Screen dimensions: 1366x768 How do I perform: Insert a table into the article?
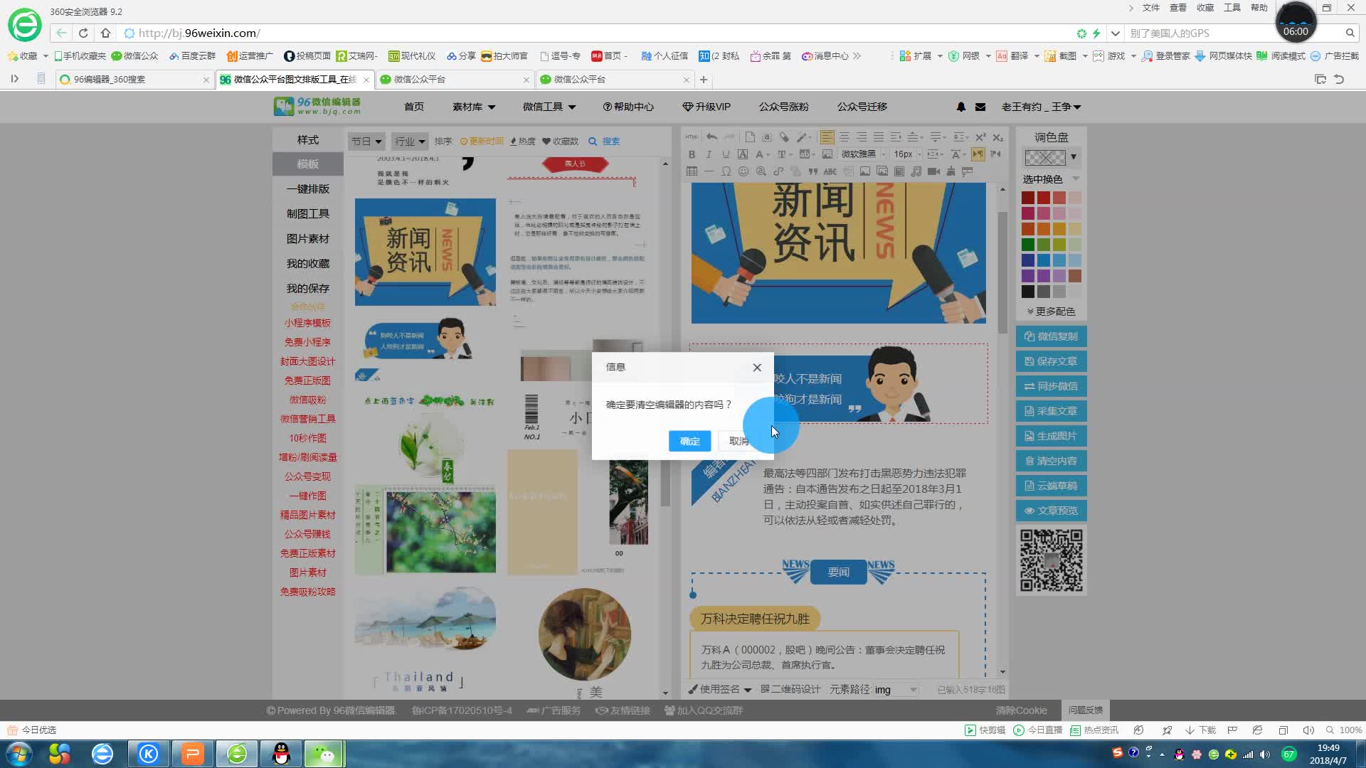(x=692, y=171)
